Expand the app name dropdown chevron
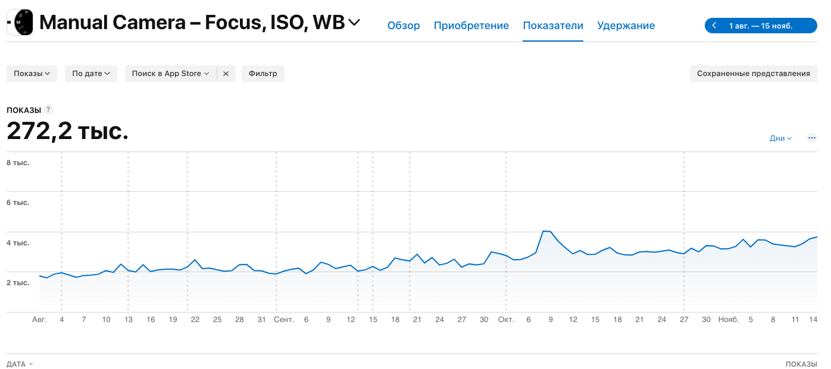 (x=354, y=23)
